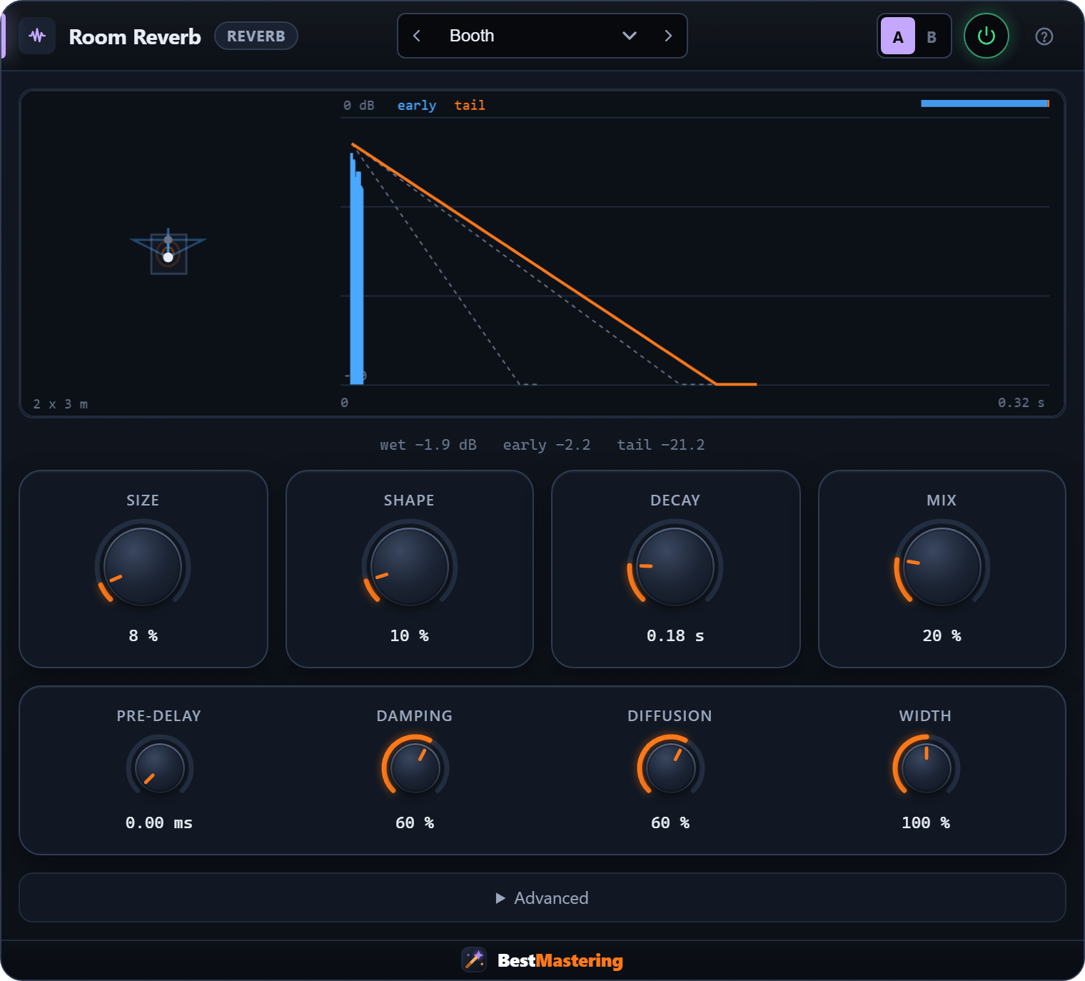Click the PRE-DELAY knob
Screen dimensions: 1085x981
[159, 768]
